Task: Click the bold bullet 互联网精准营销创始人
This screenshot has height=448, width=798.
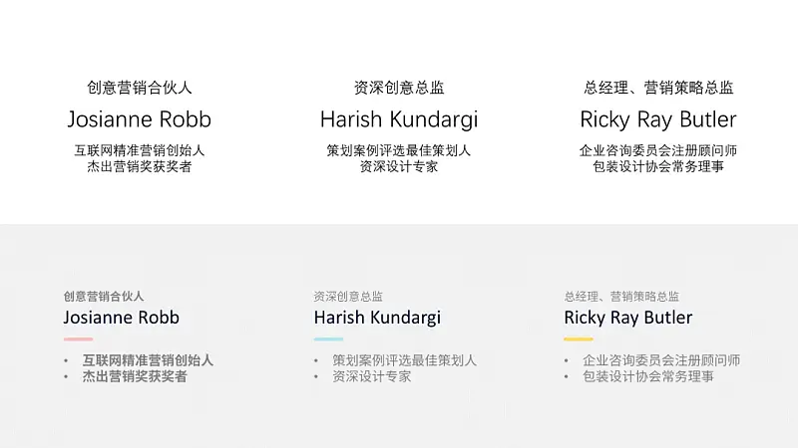Action: [148, 360]
